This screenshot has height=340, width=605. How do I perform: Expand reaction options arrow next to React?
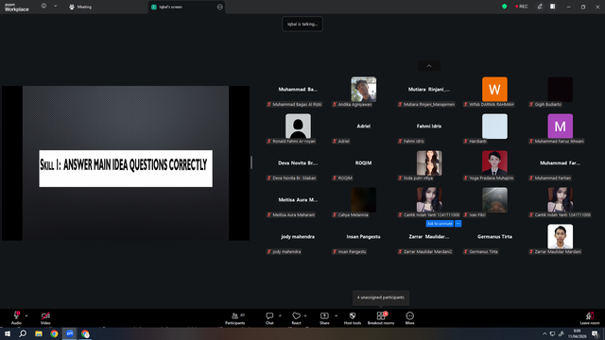point(305,315)
